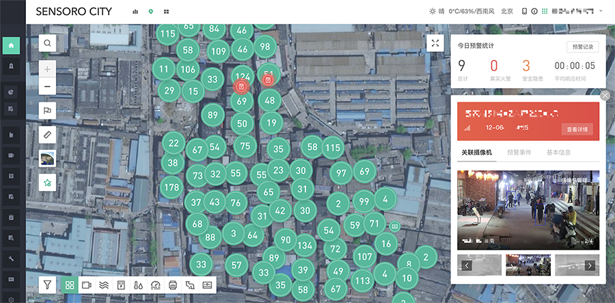Open the funnel filter button at the bottom
Viewport: 615px width, 303px height.
(x=47, y=285)
